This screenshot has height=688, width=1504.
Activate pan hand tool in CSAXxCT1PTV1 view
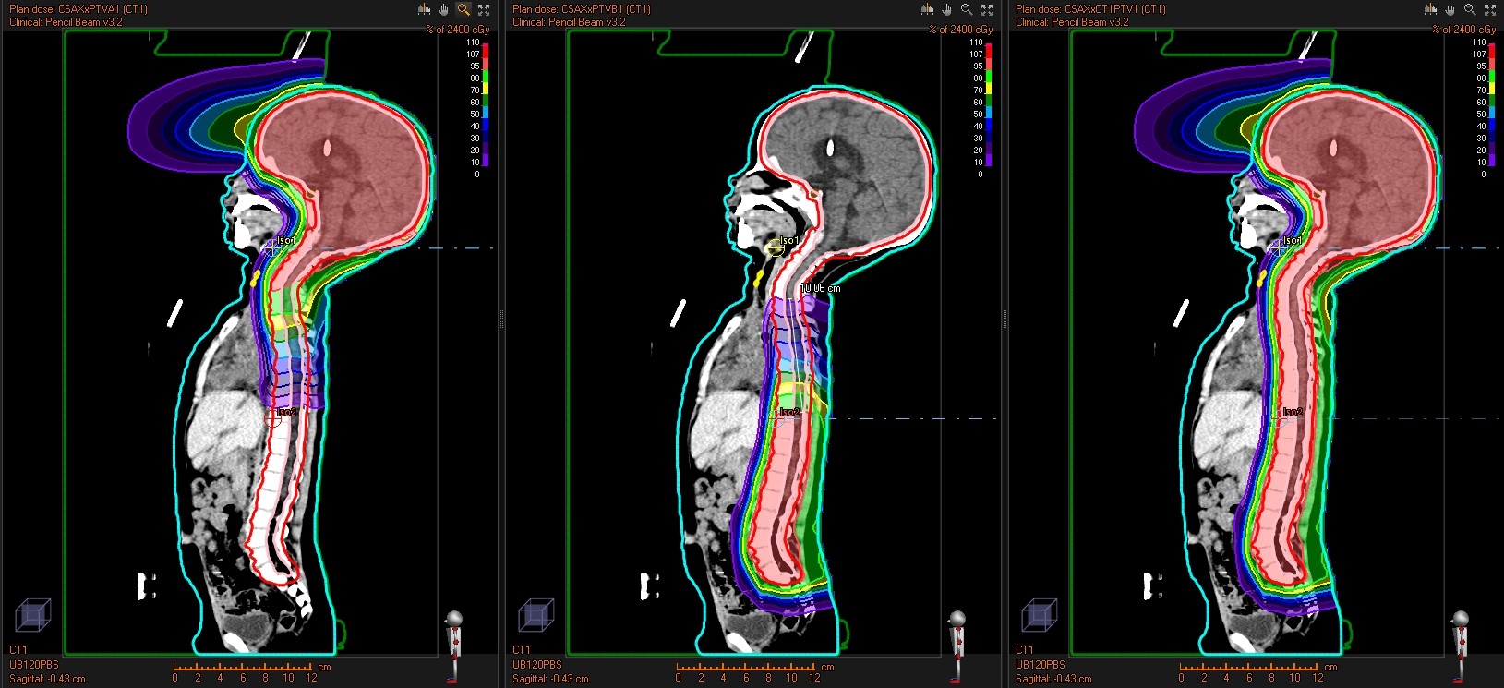pyautogui.click(x=1450, y=9)
